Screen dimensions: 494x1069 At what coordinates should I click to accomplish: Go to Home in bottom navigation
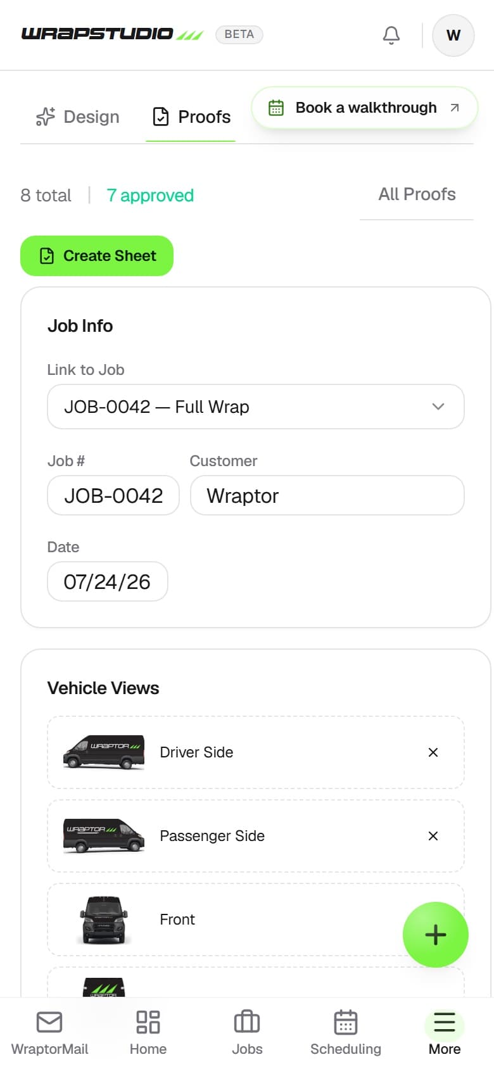point(148,1033)
